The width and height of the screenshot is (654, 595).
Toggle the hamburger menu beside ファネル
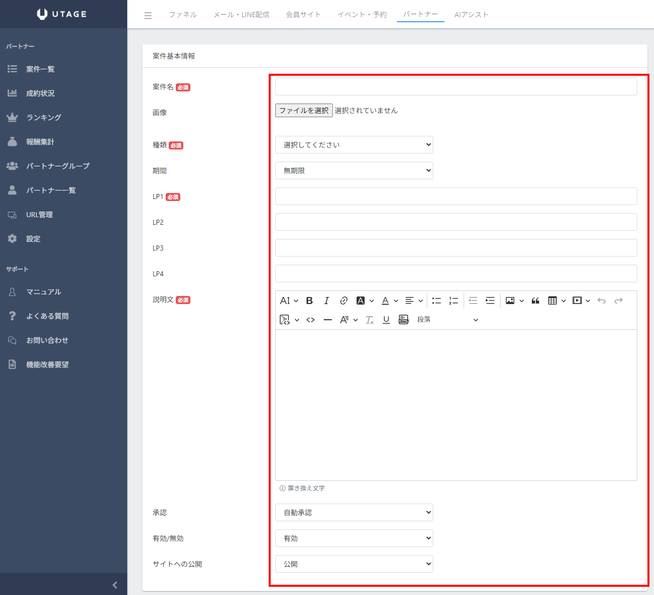[148, 15]
